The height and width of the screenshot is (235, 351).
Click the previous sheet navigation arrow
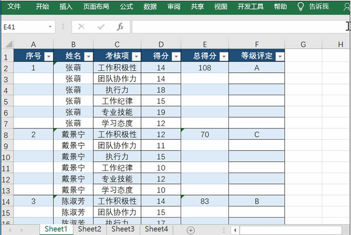(x=10, y=230)
